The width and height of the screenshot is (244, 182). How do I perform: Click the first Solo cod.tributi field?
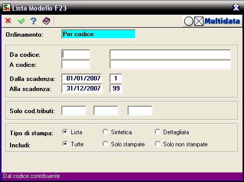[74, 111]
